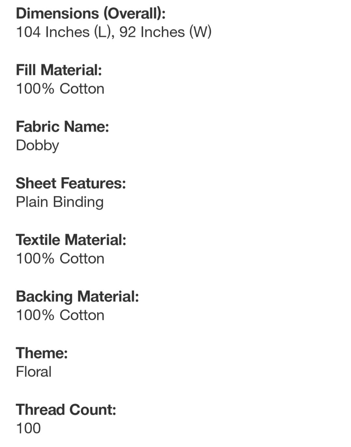Click the word Features in Sheet Features

pos(93,183)
